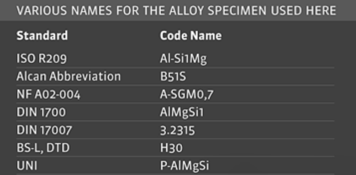Select the '3.2315' code value
Viewport: 356px width, 175px height.
178,131
